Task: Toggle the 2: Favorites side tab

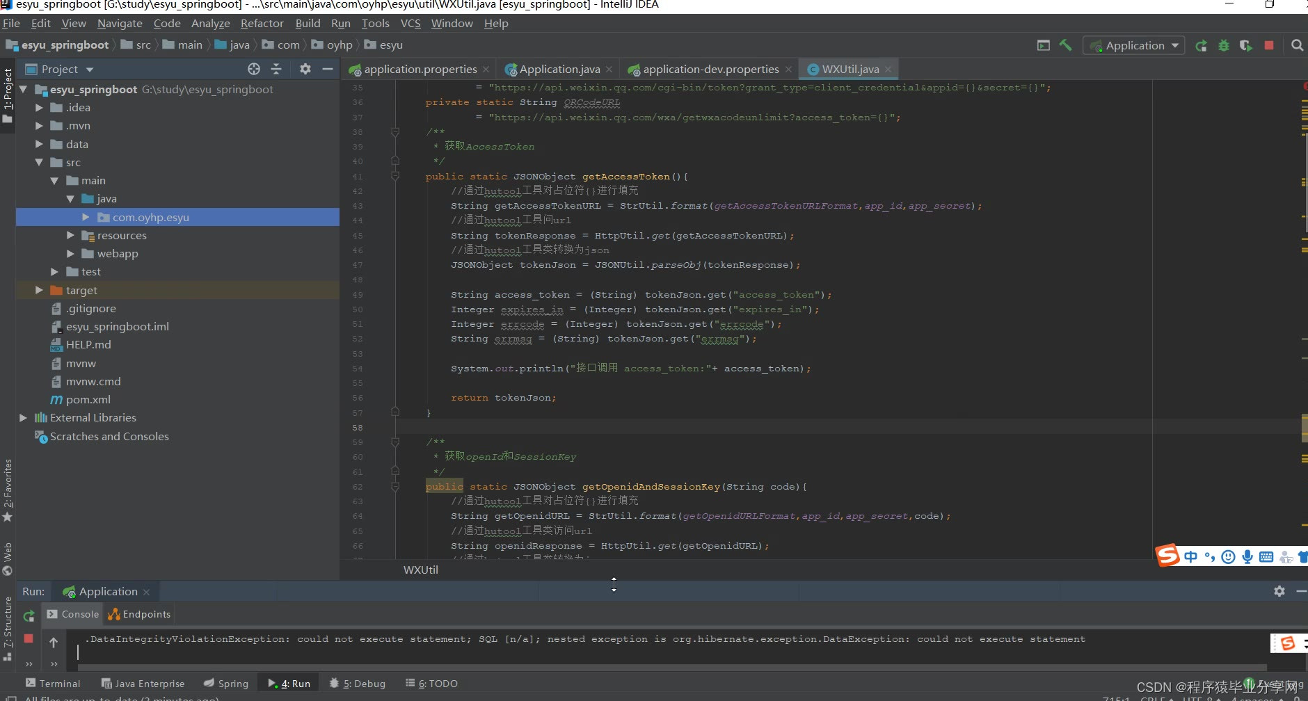Action: pos(8,490)
